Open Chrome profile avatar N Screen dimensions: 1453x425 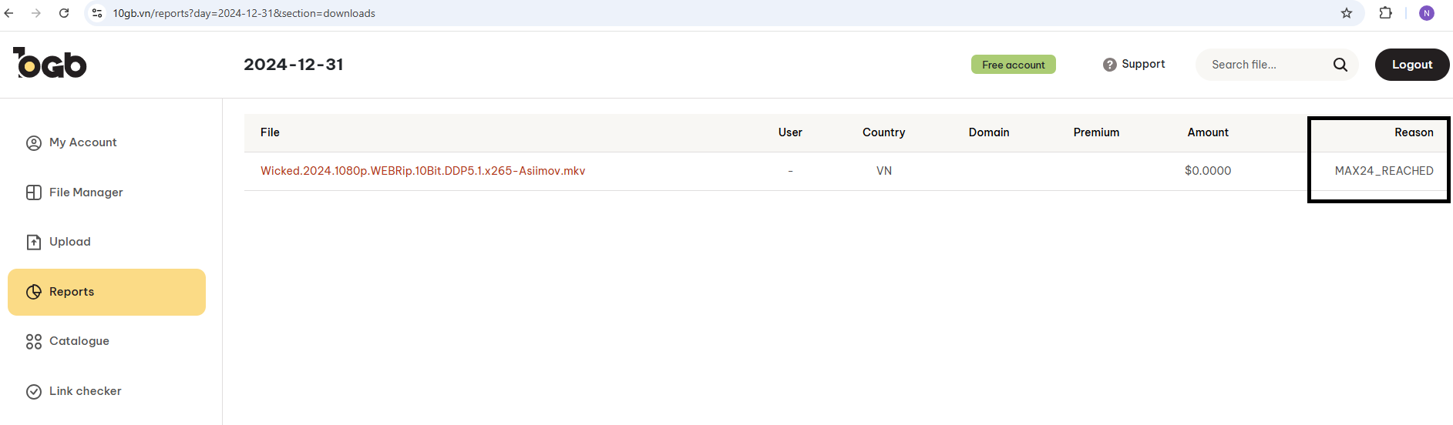point(1427,13)
